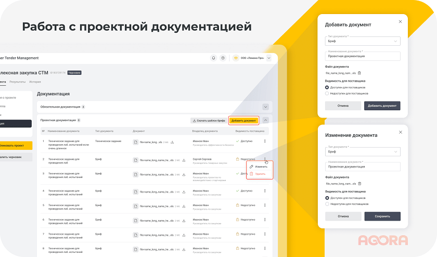
Task: Click the Удалить черновик sidebar button
Action: point(15,157)
